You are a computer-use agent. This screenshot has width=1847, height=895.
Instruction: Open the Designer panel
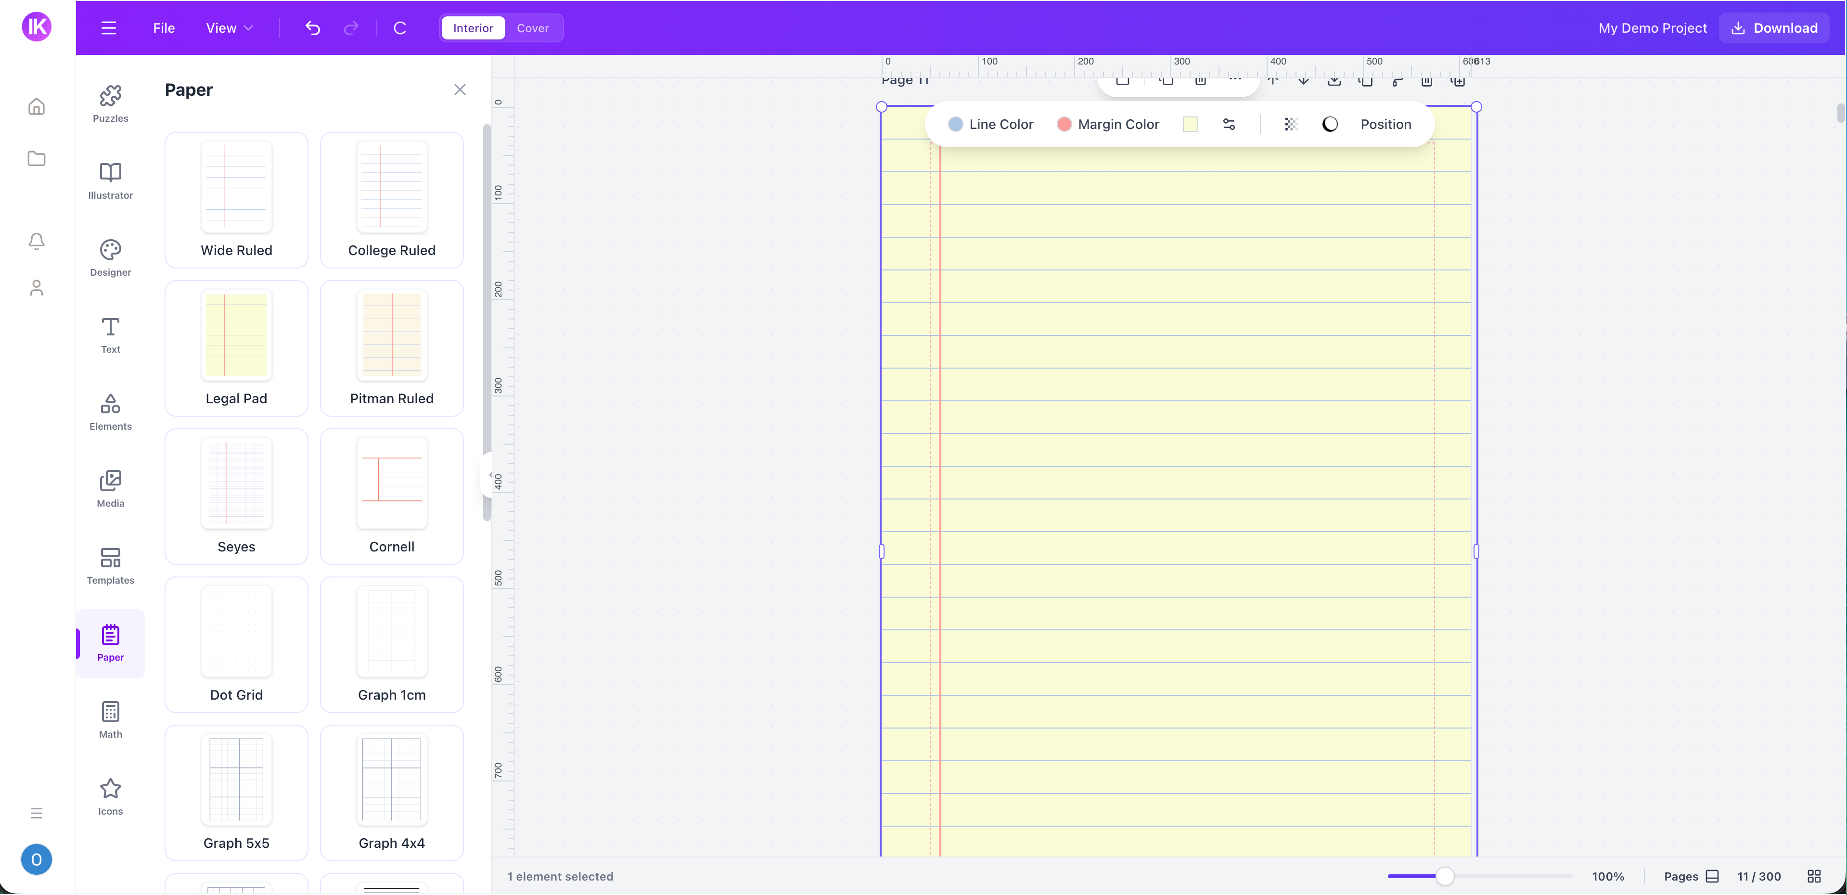coord(110,257)
